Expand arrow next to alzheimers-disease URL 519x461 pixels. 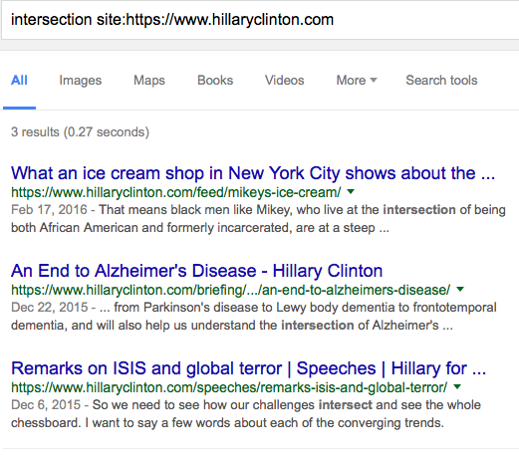[x=460, y=289]
